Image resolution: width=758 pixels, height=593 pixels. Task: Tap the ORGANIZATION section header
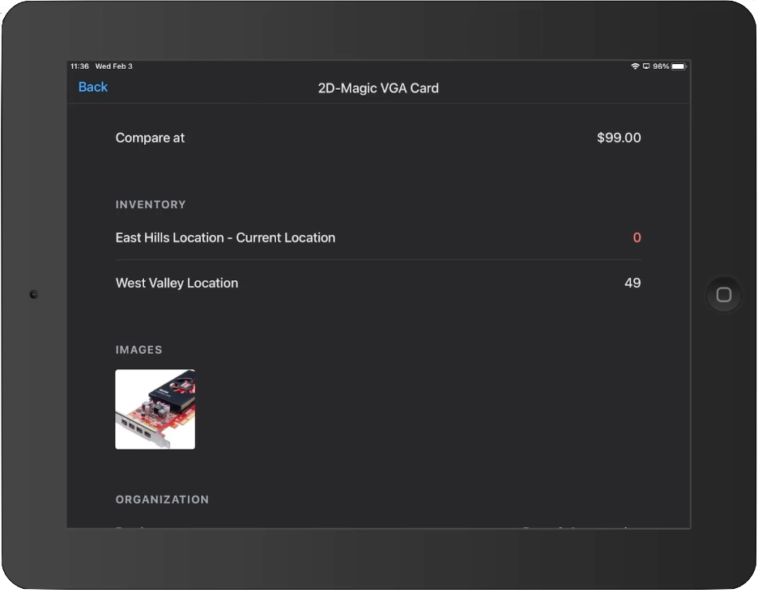[162, 500]
